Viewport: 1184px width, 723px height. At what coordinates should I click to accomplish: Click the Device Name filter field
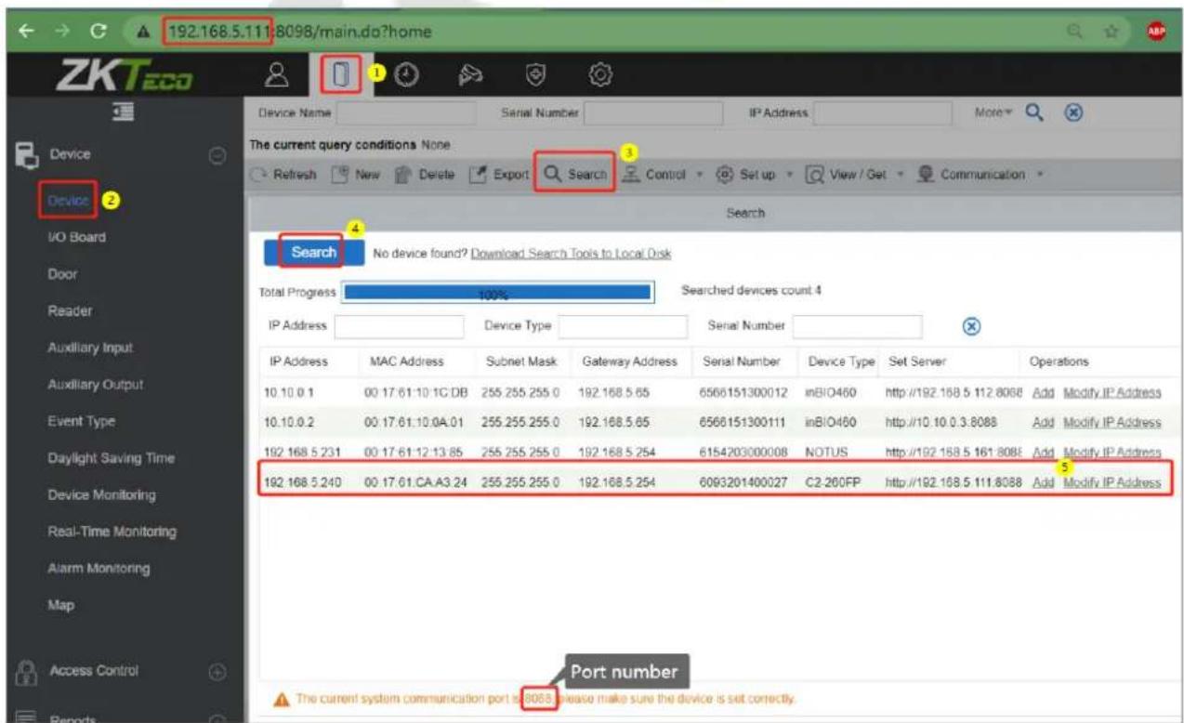point(405,113)
